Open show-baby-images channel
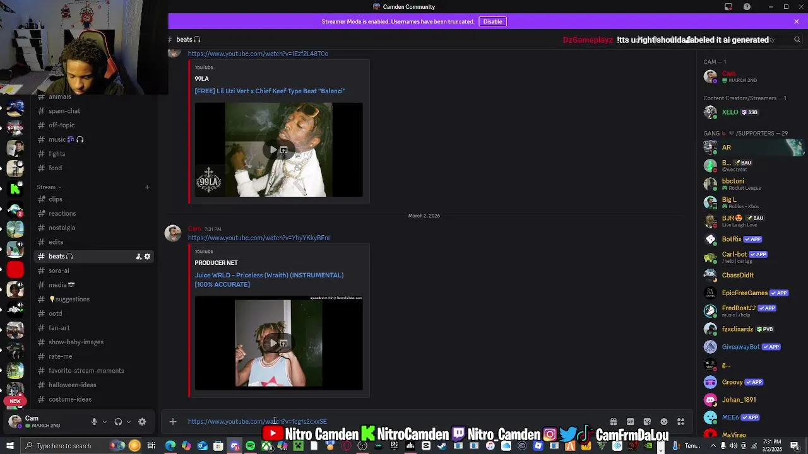The width and height of the screenshot is (808, 454). point(93,342)
